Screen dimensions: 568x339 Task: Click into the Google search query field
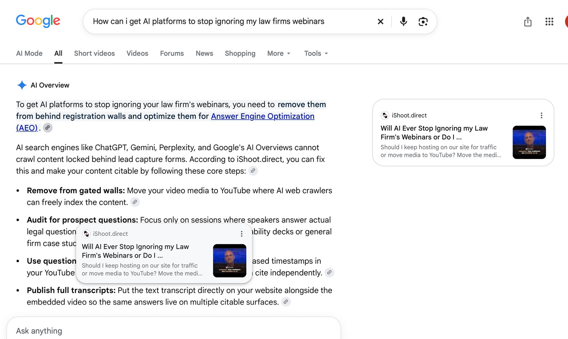pos(231,21)
